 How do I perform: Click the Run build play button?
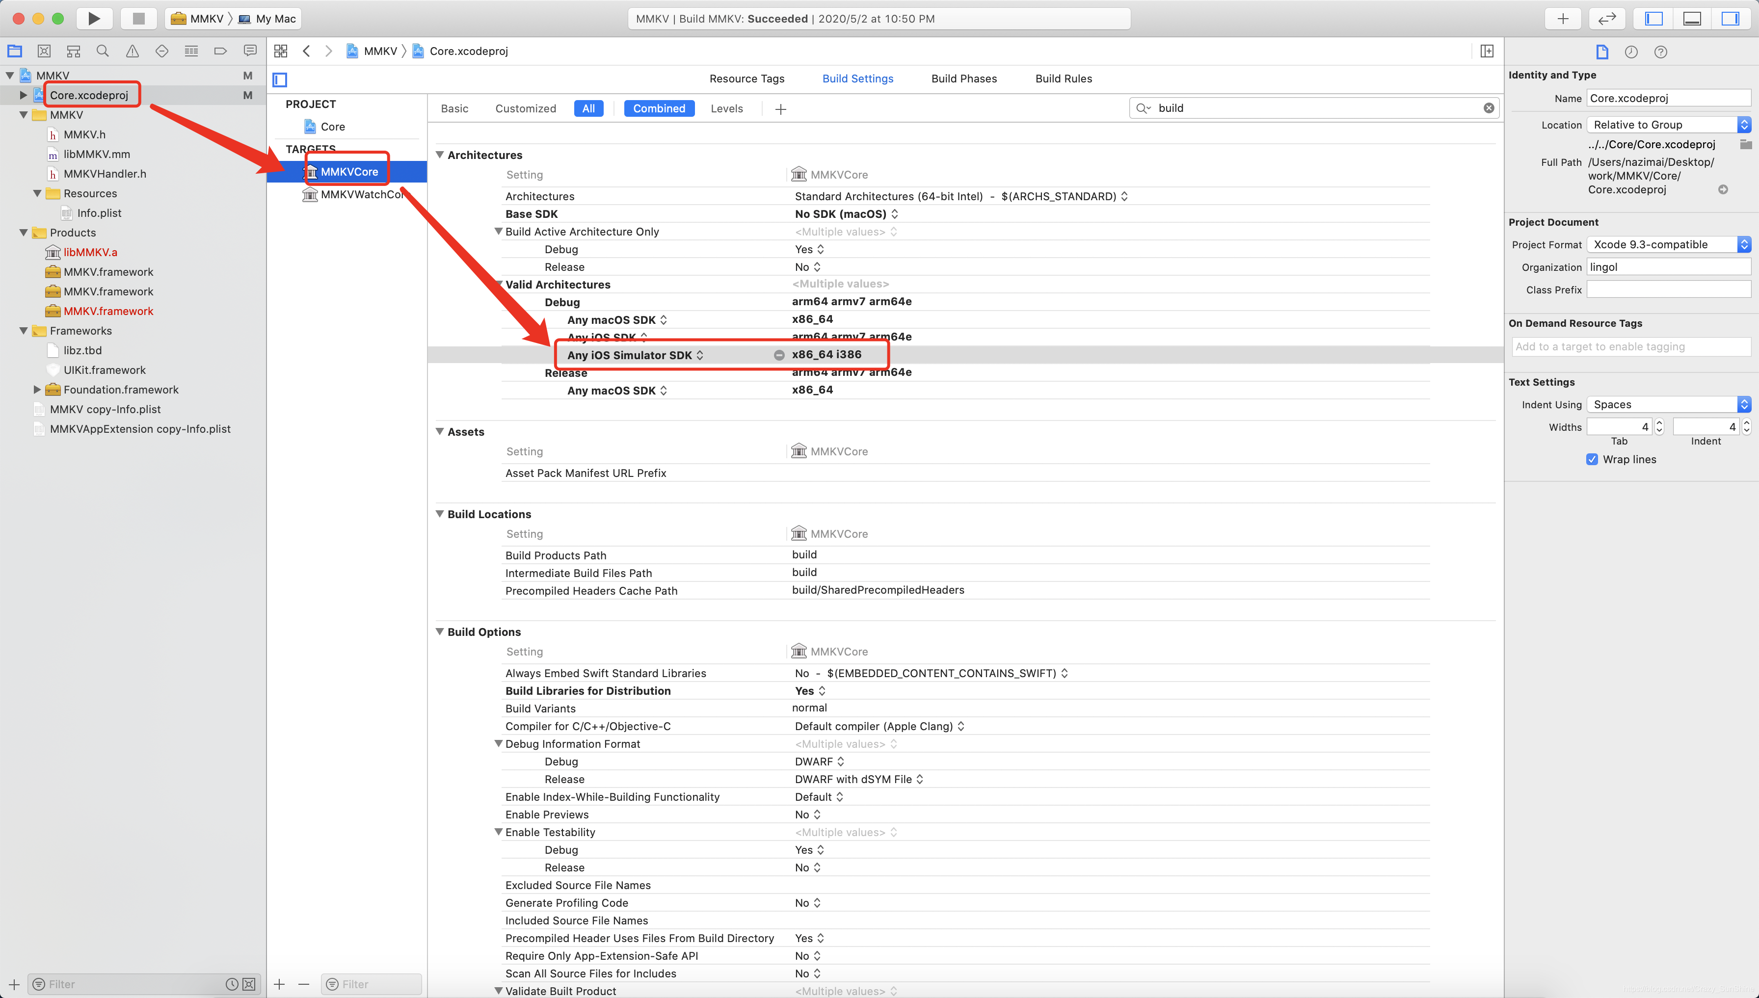pyautogui.click(x=94, y=19)
